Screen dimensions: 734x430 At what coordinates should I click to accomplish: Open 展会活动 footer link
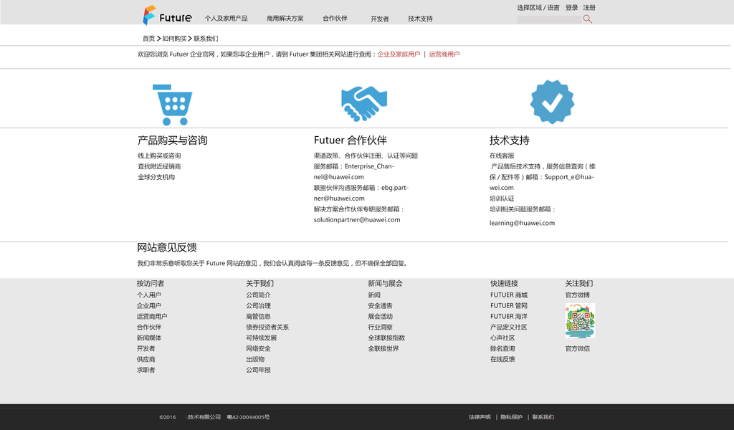(x=380, y=316)
